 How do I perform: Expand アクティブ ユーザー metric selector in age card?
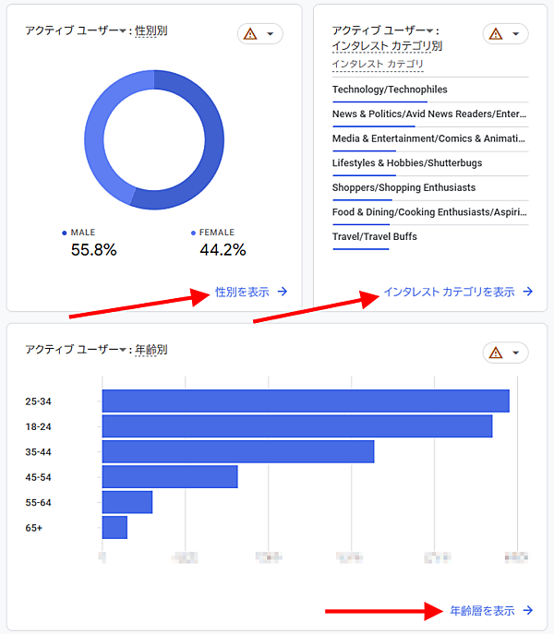(x=123, y=351)
